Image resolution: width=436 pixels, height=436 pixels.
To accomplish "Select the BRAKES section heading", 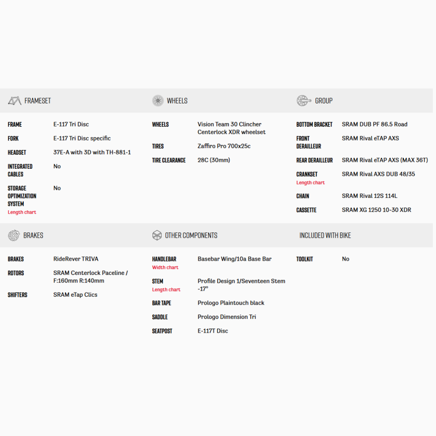I will 33,235.
